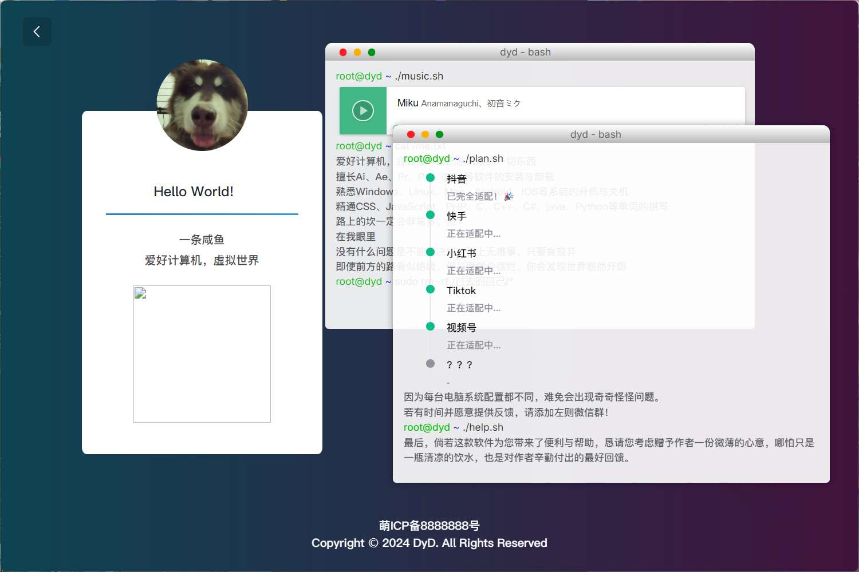Open the 萌ICP备8888888号 link
This screenshot has height=572, width=859.
[429, 526]
